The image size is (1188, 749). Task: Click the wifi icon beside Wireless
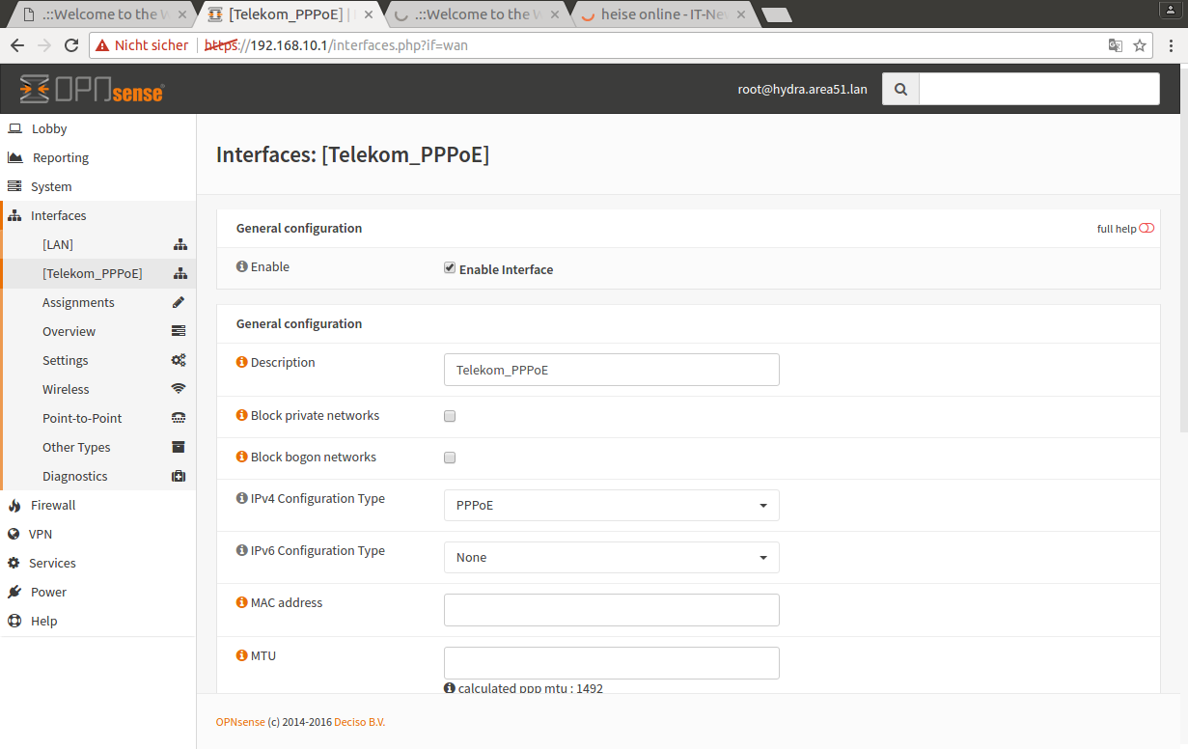click(179, 389)
